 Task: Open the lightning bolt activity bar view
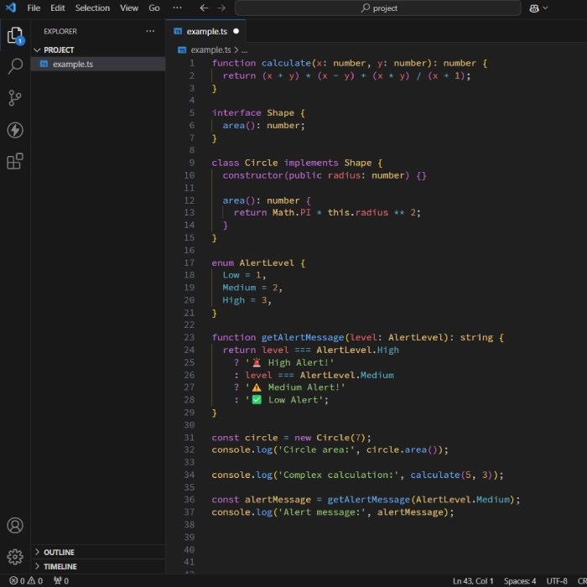pos(15,130)
